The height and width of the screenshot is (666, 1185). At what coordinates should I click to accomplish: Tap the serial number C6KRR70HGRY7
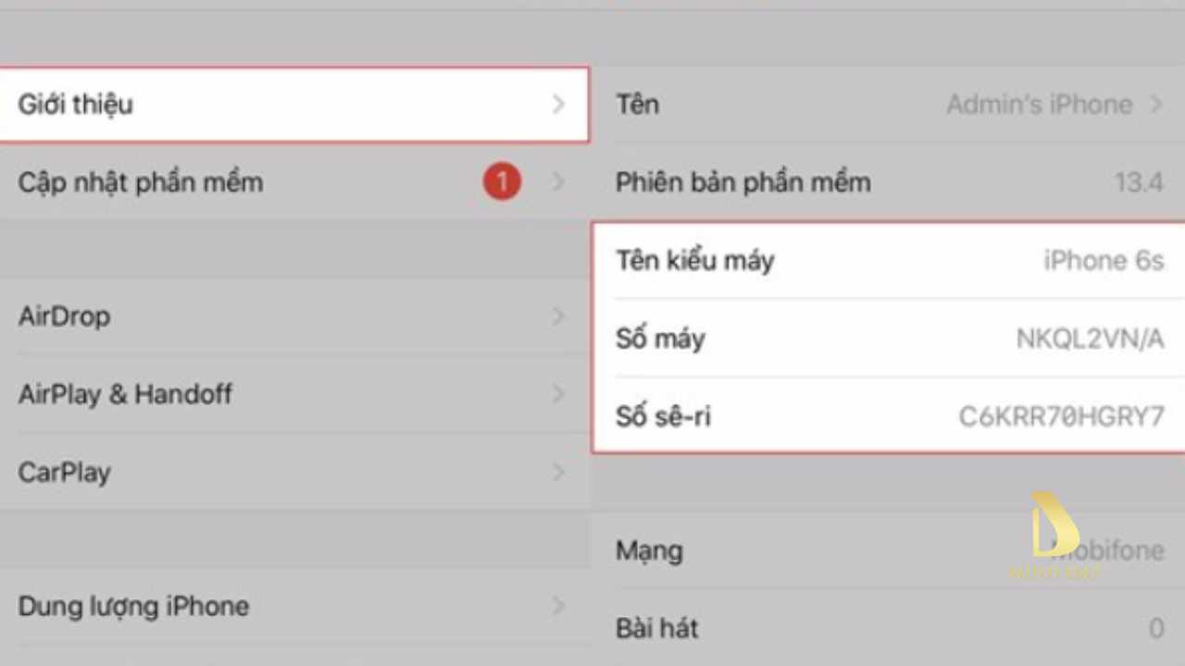tap(1061, 417)
